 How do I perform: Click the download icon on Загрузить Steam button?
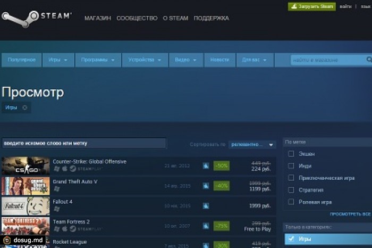(x=294, y=6)
